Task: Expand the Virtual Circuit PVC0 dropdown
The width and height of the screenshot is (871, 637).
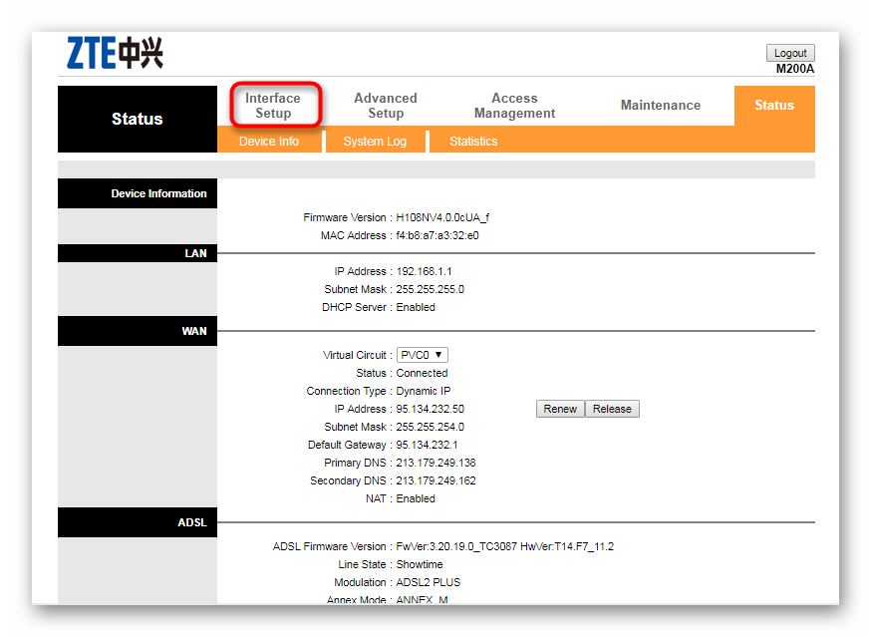Action: tap(423, 355)
